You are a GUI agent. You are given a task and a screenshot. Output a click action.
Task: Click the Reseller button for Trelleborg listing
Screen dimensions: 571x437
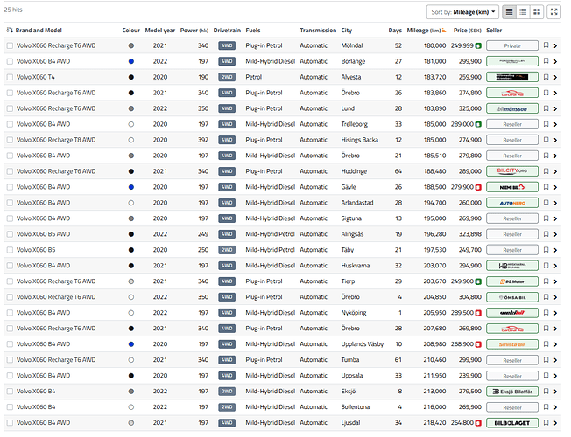click(511, 124)
